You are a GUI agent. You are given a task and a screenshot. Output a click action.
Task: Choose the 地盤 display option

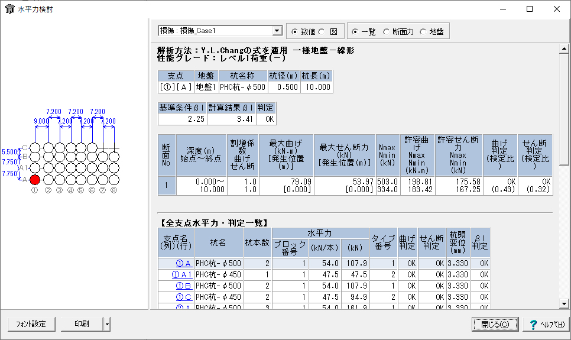point(423,32)
